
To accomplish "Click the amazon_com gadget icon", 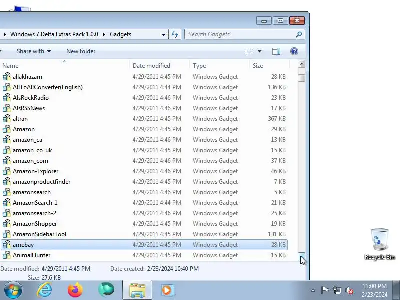I will [x=7, y=160].
